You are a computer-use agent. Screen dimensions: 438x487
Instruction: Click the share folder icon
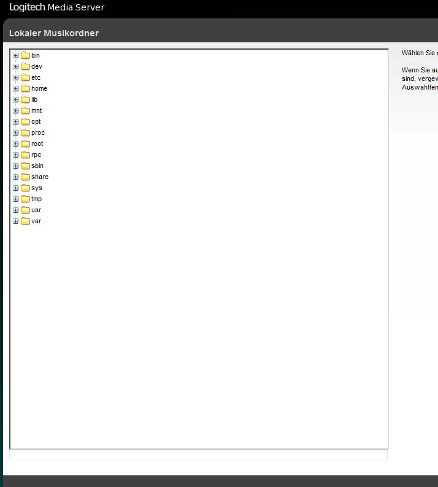pyautogui.click(x=25, y=177)
